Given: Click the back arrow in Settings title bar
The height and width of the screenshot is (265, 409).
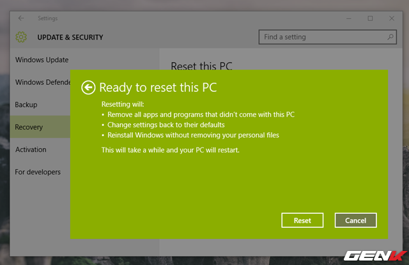Looking at the screenshot, I should coord(21,19).
